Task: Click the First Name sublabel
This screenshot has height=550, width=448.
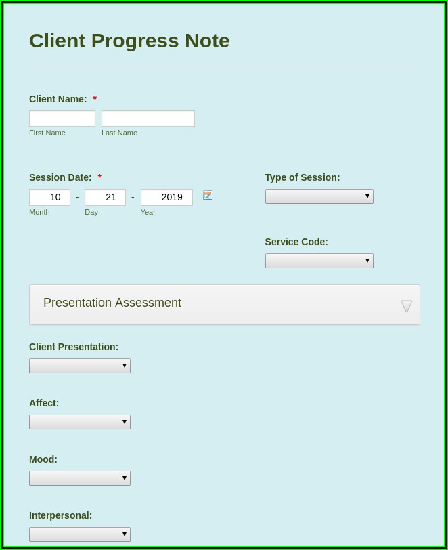Action: tap(47, 133)
